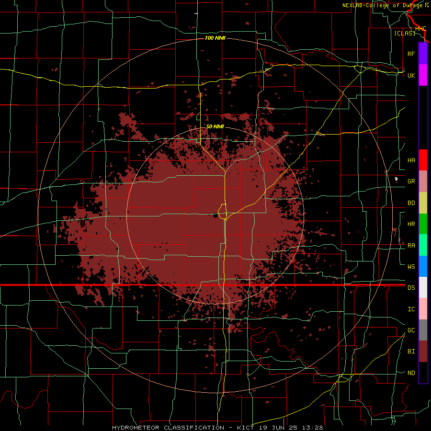Click the HA red color swatch

pyautogui.click(x=423, y=160)
